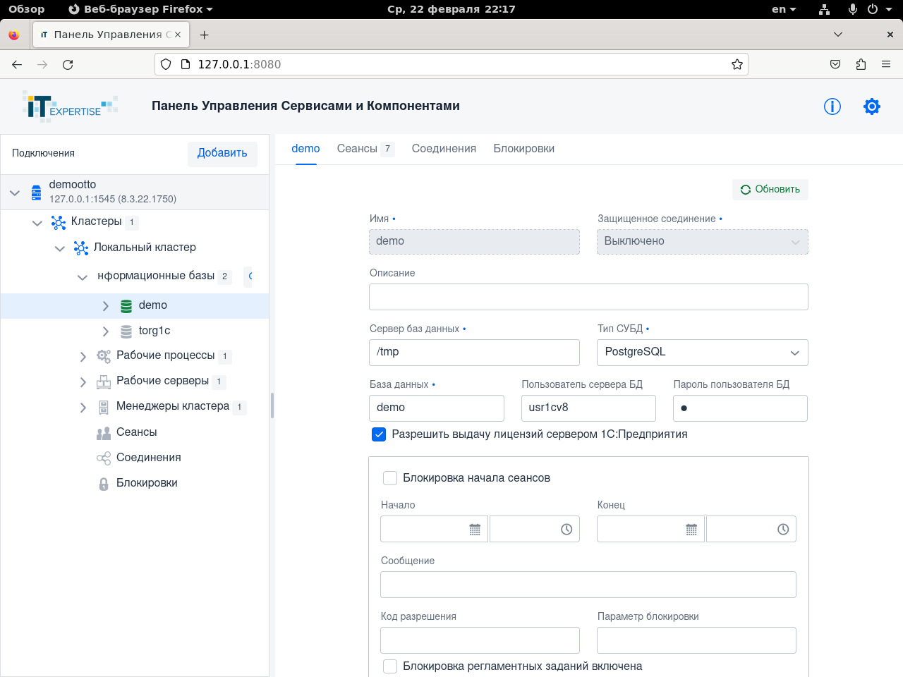Switch to the Сеансы tab
903x677 pixels.
point(365,149)
